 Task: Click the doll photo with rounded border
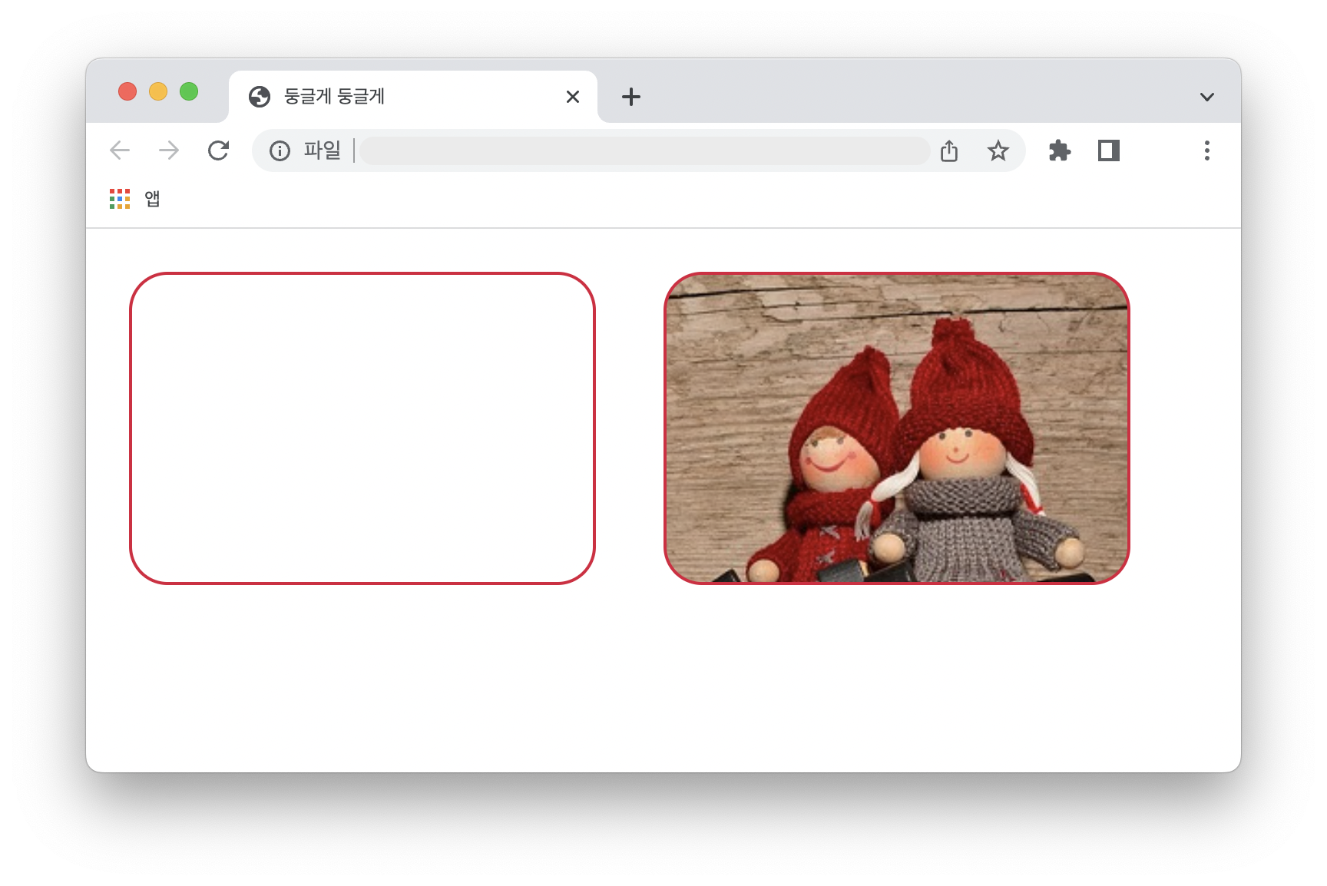pos(897,428)
